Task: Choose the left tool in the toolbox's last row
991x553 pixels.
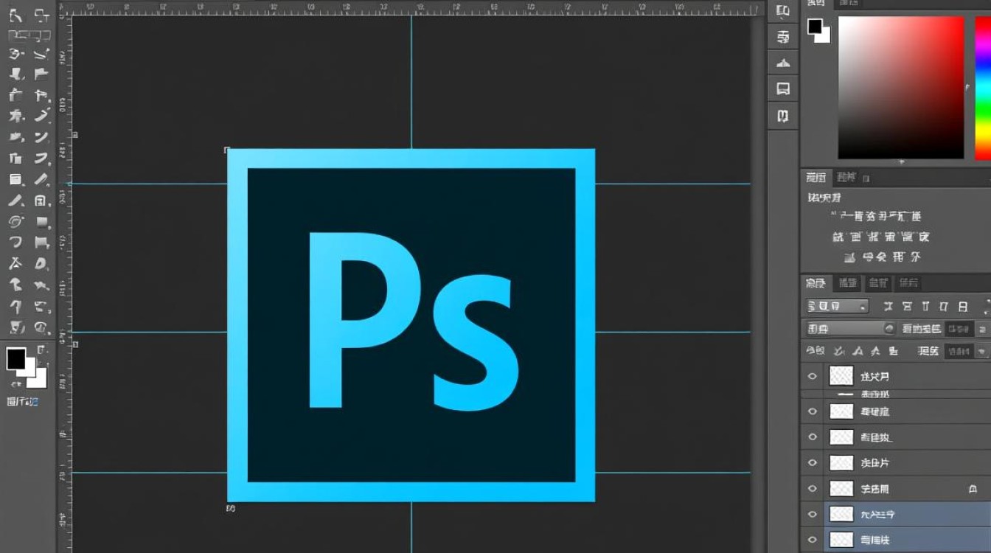Action: pyautogui.click(x=15, y=327)
